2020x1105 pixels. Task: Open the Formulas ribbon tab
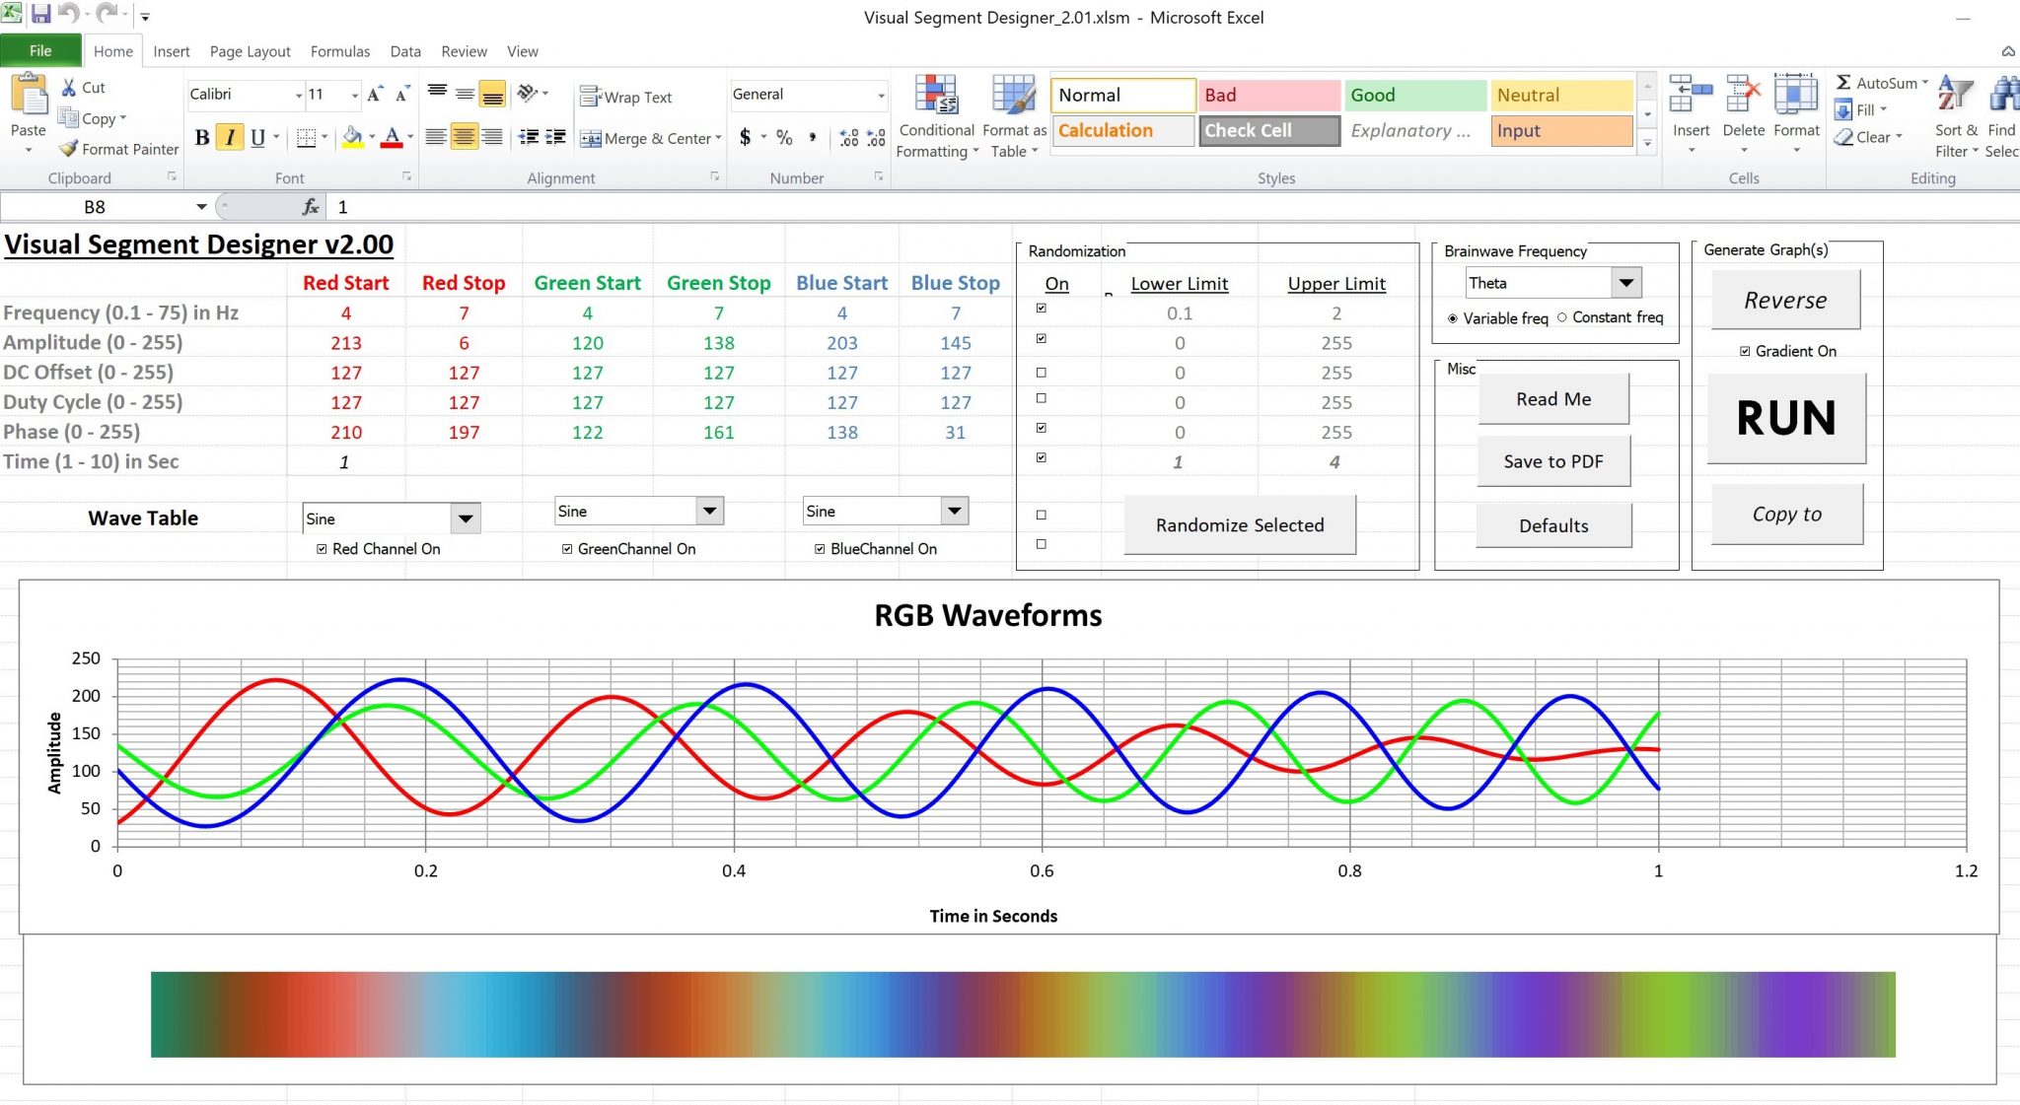tap(339, 51)
